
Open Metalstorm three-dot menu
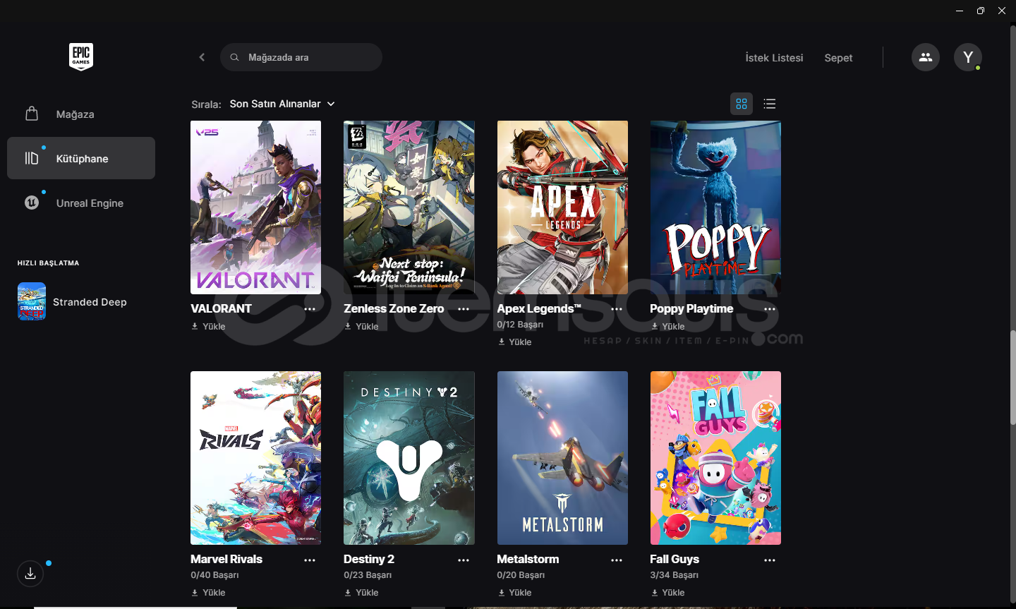pos(617,560)
